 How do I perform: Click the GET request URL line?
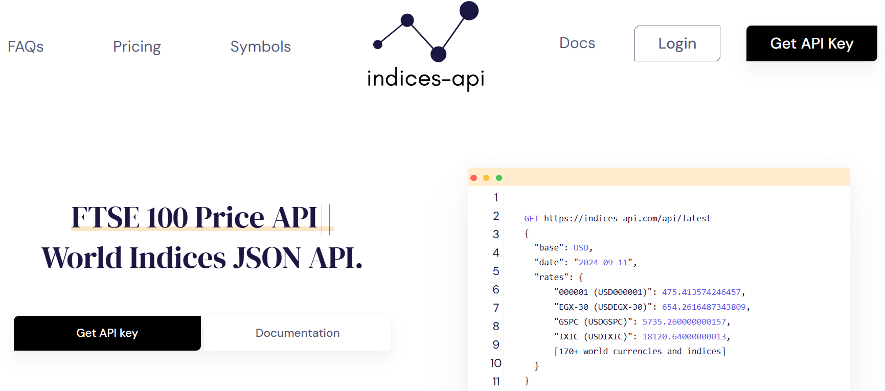[618, 218]
